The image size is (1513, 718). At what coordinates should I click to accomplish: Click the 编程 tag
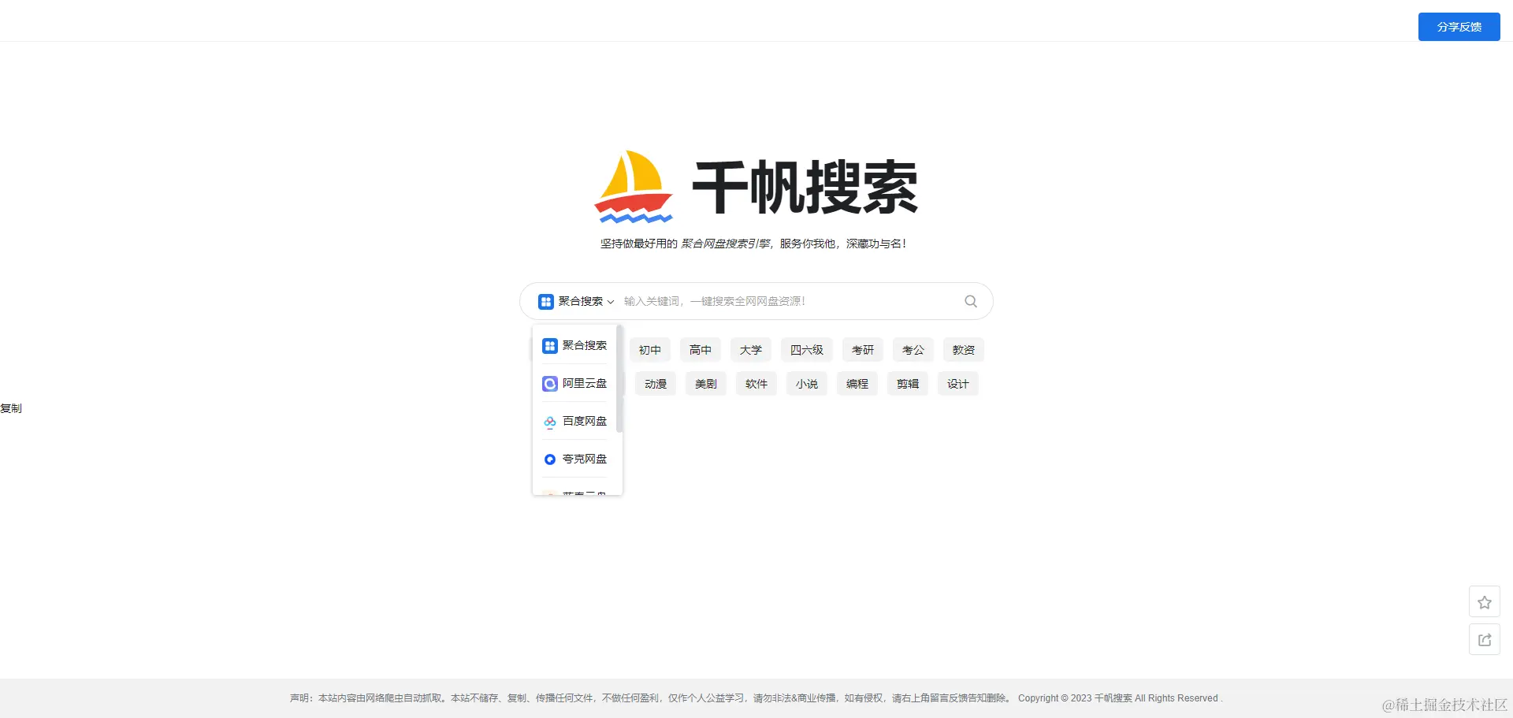click(857, 384)
